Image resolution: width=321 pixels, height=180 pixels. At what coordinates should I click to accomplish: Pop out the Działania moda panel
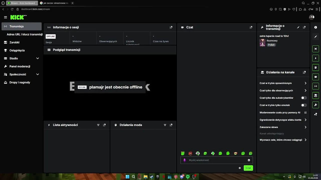pos(171,125)
